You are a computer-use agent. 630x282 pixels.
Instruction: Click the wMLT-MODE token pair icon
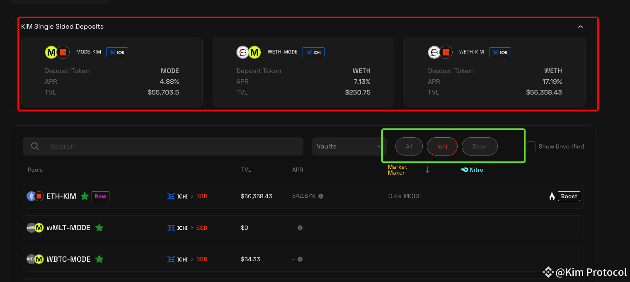[35, 228]
